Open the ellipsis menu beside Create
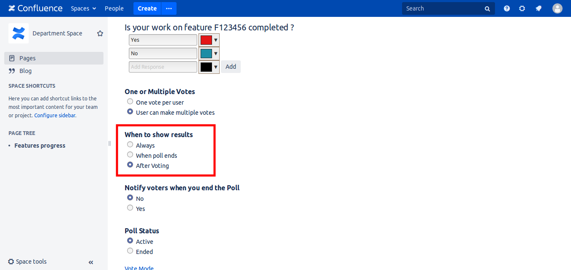The height and width of the screenshot is (270, 571). click(169, 8)
